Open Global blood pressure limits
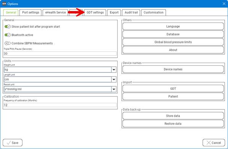This screenshot has height=149, width=228. click(173, 42)
